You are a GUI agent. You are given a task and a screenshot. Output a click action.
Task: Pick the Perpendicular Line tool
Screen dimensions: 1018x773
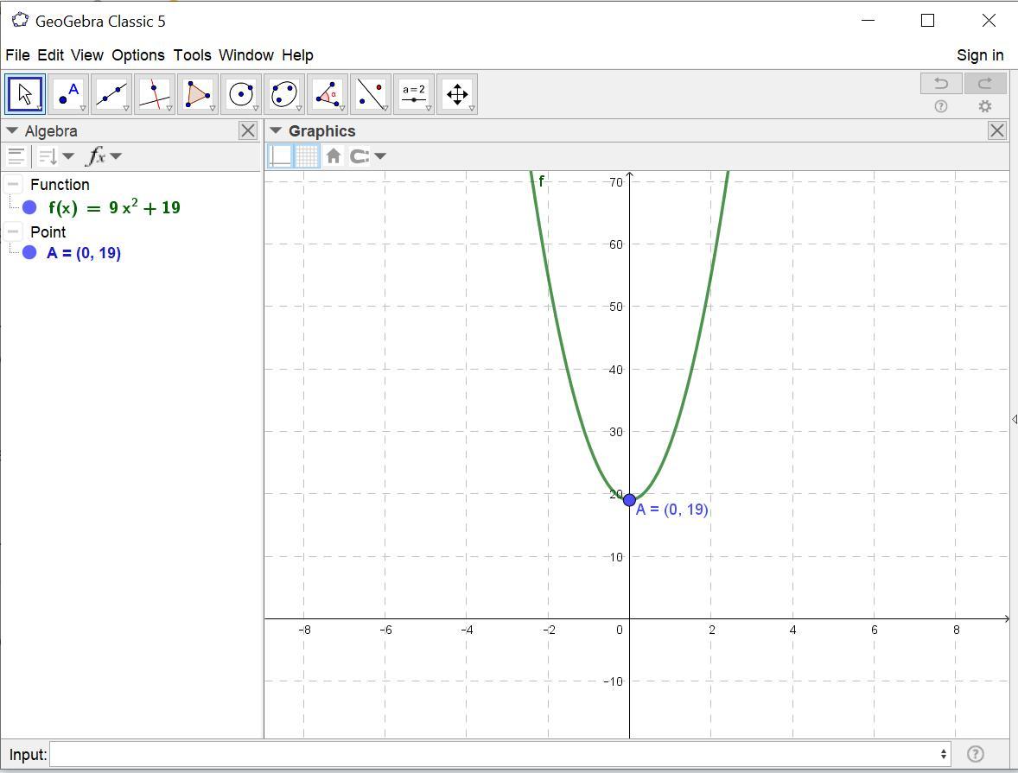[155, 94]
